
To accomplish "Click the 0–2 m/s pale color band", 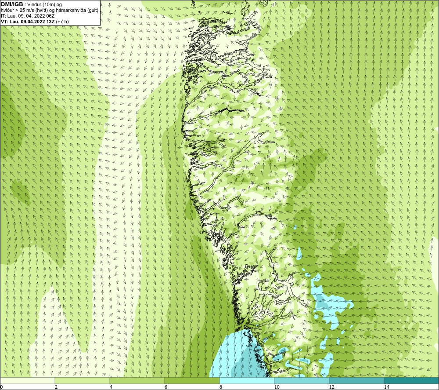I will (x=27, y=380).
